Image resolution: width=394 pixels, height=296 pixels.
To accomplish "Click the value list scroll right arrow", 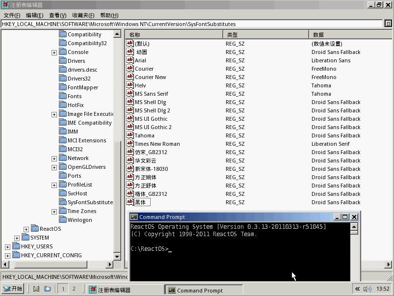I will point(388,264).
